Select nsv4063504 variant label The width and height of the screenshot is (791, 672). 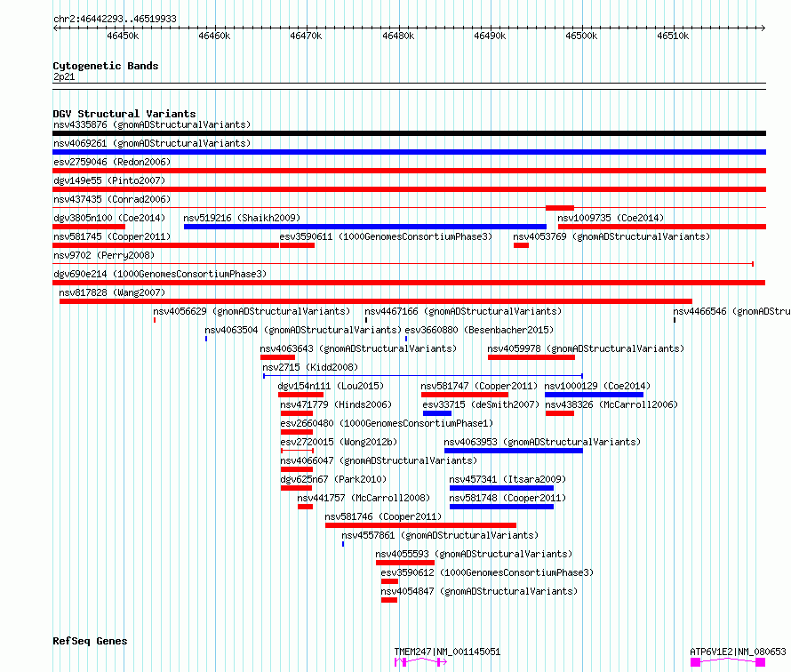coord(303,330)
